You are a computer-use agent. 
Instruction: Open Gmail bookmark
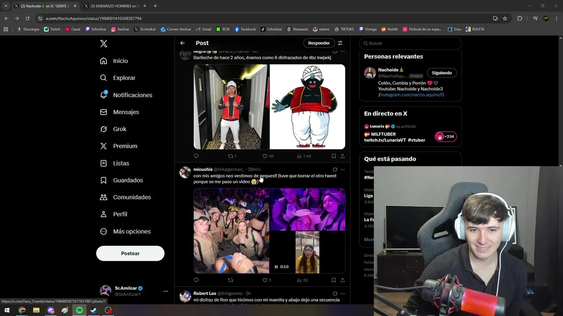click(x=204, y=29)
